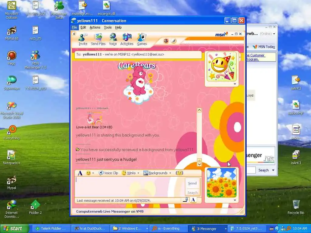Open the Edit menu

(x=83, y=27)
